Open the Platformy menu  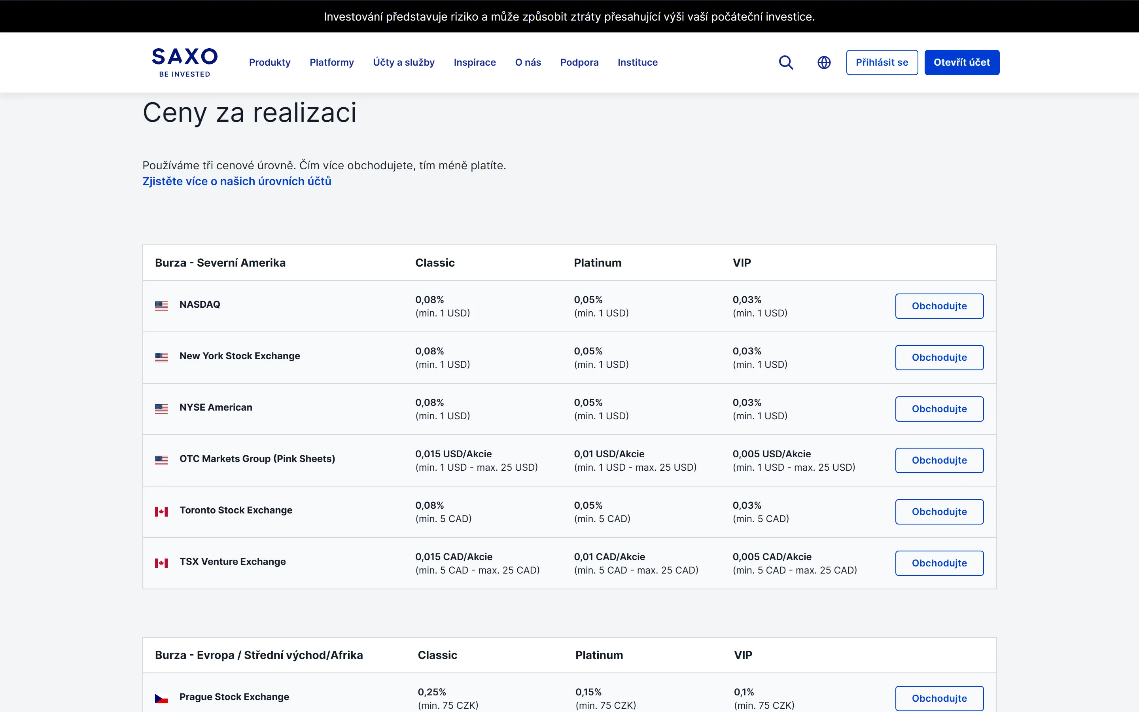pyautogui.click(x=331, y=62)
